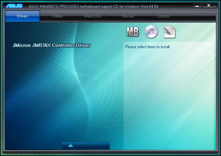Click the CD disc browse icon
Viewport: 221px width, 156px height.
pyautogui.click(x=151, y=32)
